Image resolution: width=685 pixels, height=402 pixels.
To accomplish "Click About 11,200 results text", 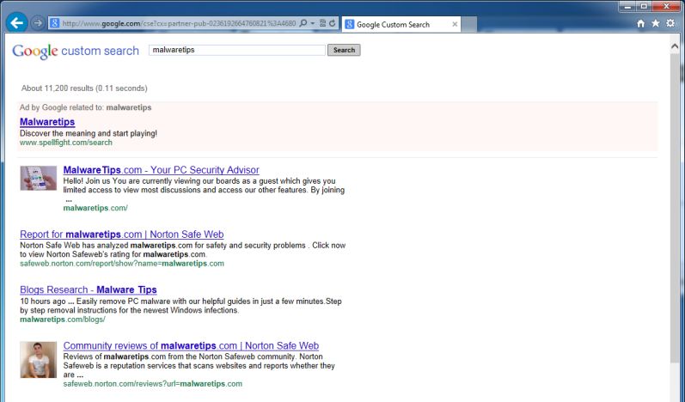I will 84,88.
